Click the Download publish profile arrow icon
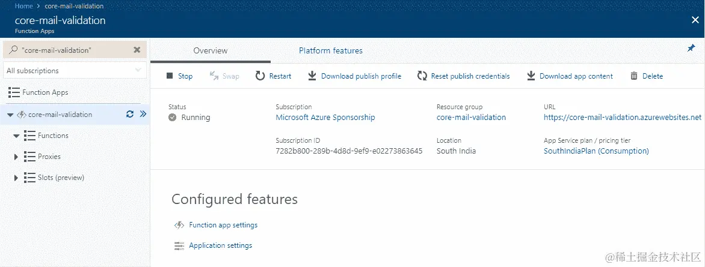The height and width of the screenshot is (267, 705). 312,76
